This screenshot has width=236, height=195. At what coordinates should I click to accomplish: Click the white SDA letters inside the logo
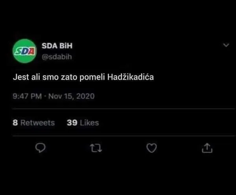[24, 51]
